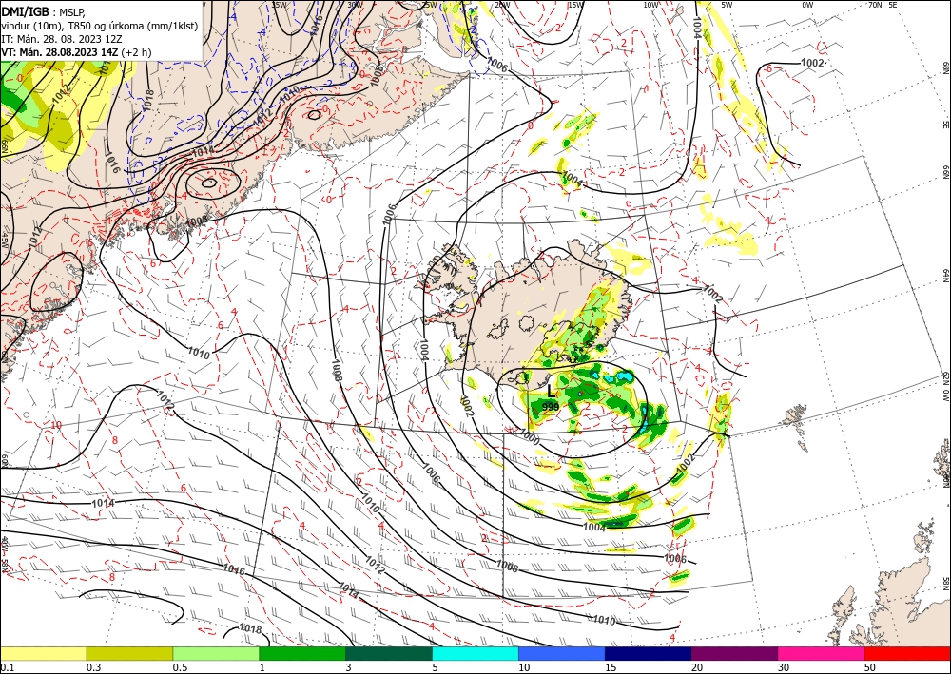The width and height of the screenshot is (951, 674).
Task: Click the red "-6" temperature label
Action: tap(767, 69)
